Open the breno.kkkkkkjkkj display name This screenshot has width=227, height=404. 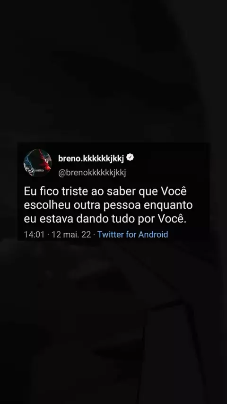pos(91,158)
